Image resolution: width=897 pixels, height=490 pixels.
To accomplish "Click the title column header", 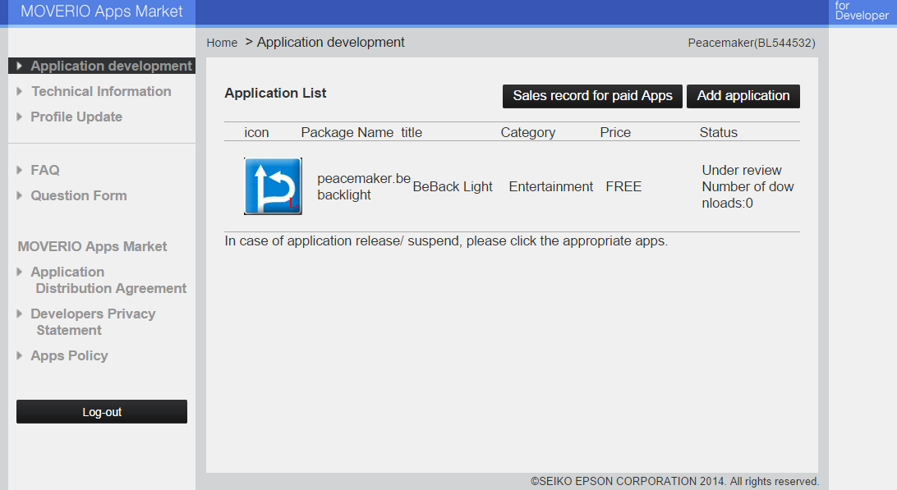I will click(x=412, y=133).
